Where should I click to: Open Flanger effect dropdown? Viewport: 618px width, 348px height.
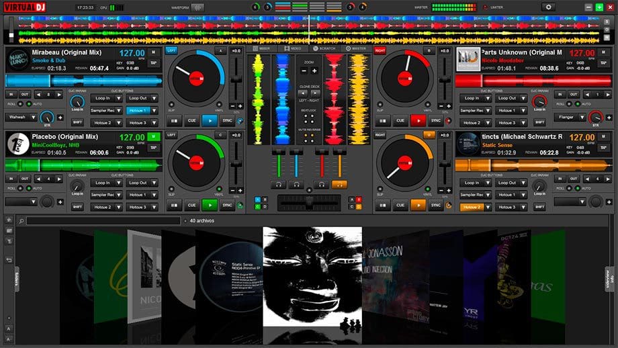tap(582, 117)
